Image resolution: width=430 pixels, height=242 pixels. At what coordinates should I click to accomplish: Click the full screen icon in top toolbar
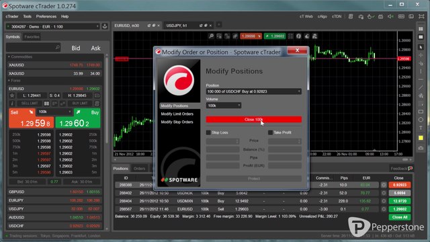point(421,17)
